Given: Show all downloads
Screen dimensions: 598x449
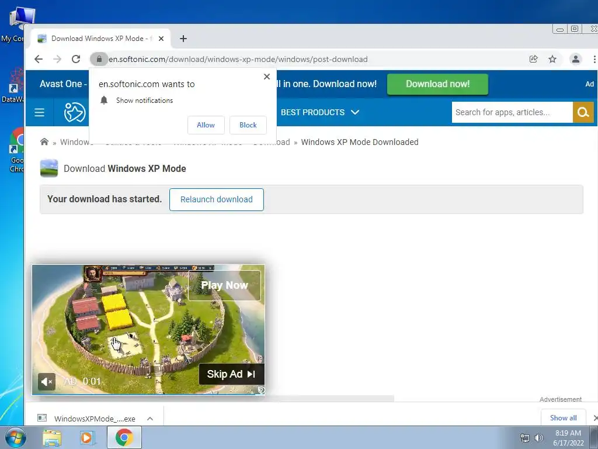Looking at the screenshot, I should click(x=564, y=417).
